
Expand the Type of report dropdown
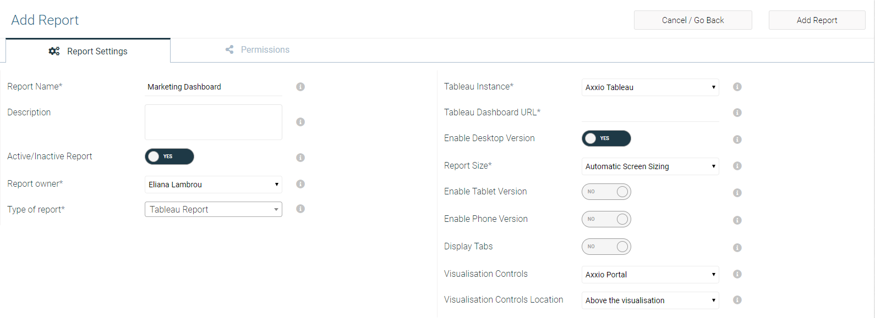214,209
